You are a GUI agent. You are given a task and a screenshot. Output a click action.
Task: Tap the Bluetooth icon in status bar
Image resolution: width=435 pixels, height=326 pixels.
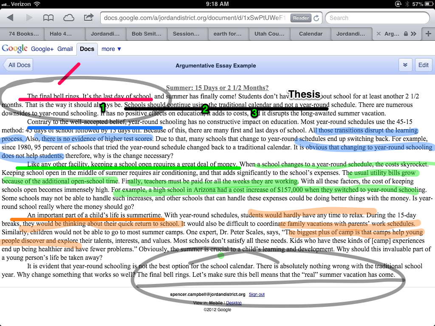407,4
